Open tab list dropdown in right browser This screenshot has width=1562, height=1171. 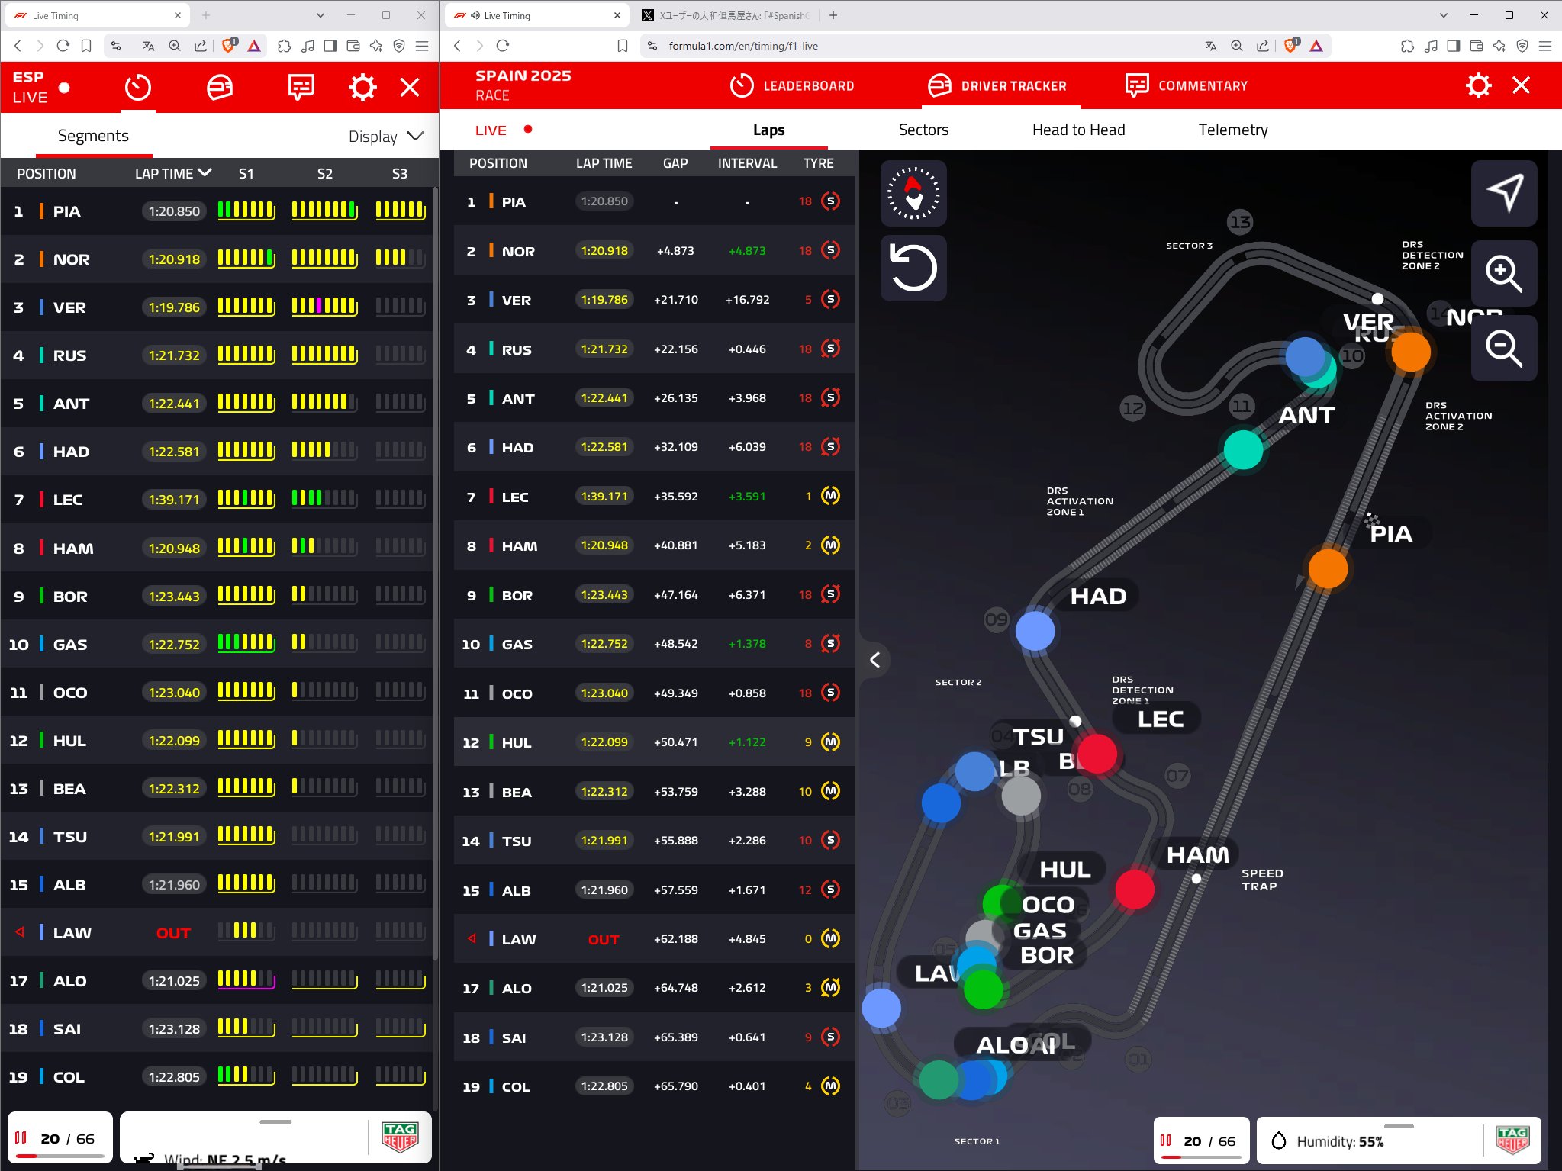1444,15
